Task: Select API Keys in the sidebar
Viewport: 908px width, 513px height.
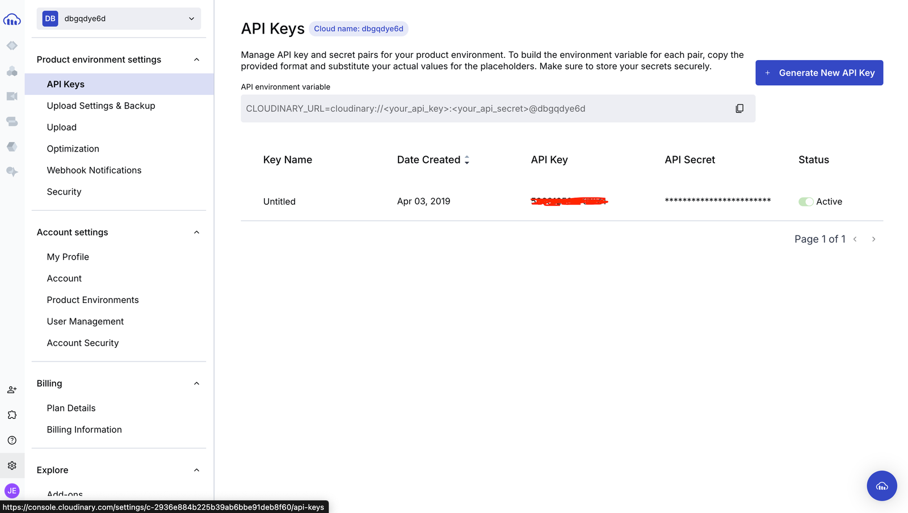Action: [119, 84]
